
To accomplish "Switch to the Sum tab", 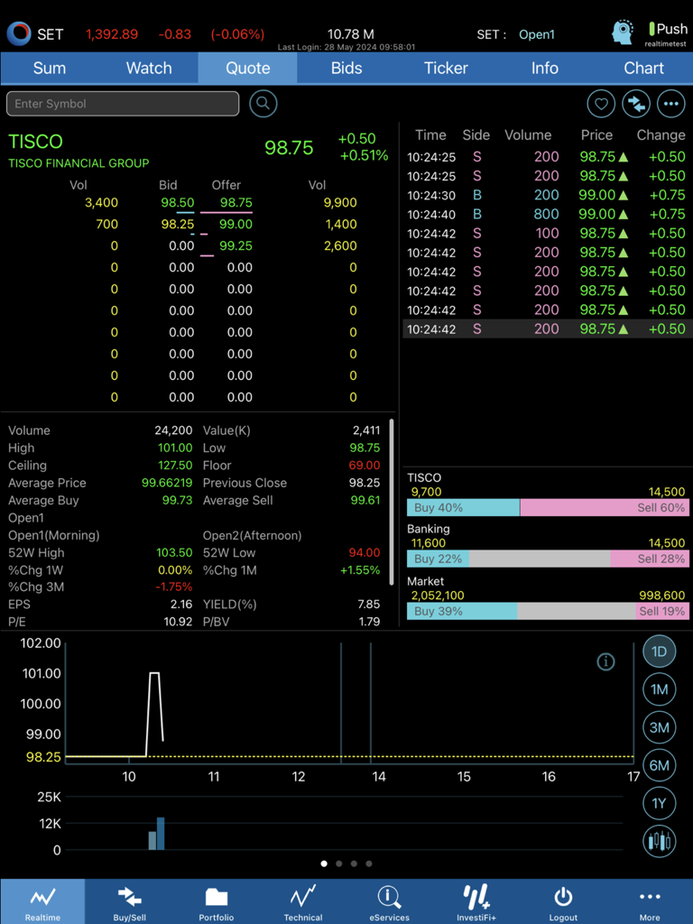I will 50,69.
